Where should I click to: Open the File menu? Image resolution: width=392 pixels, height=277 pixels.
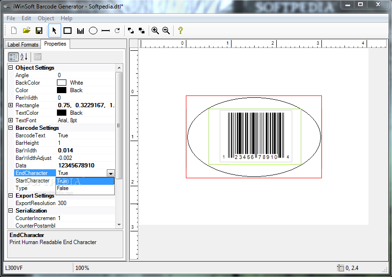point(11,18)
